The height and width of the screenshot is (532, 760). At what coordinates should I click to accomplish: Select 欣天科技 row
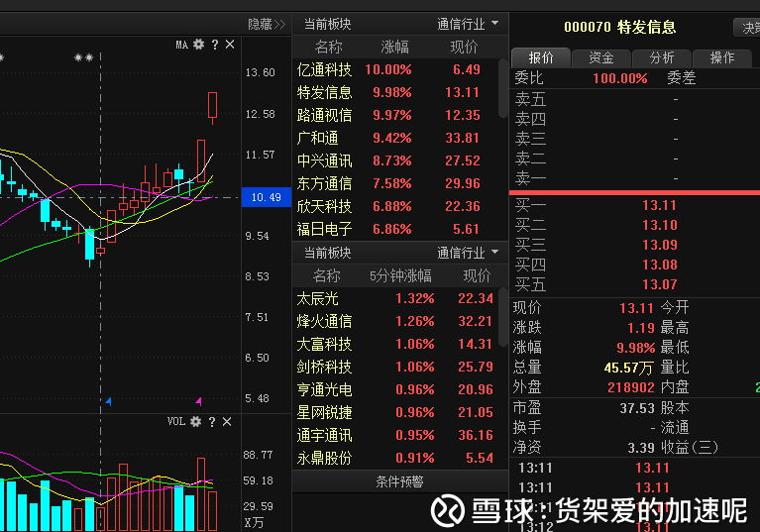coord(395,206)
